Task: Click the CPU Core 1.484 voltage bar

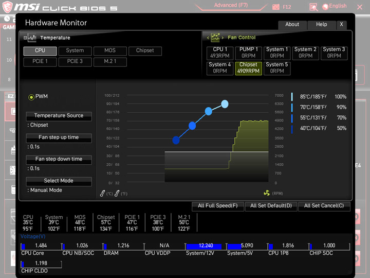Action: coord(41,246)
